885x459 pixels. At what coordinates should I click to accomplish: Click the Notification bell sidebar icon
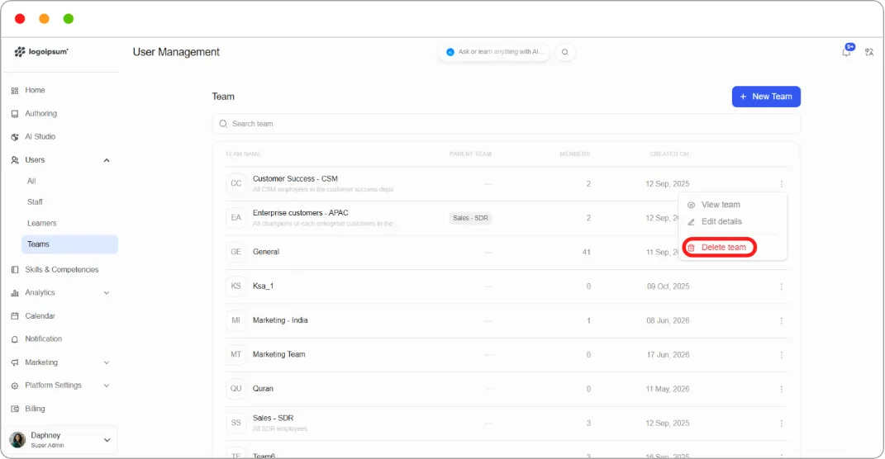click(x=15, y=339)
